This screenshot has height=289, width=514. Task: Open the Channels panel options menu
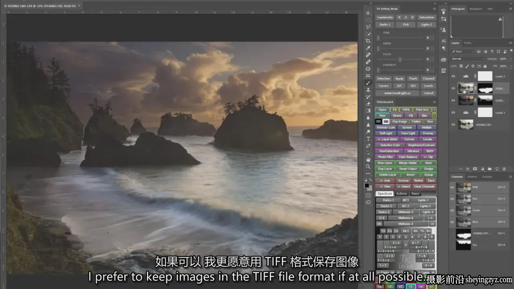coord(511,177)
